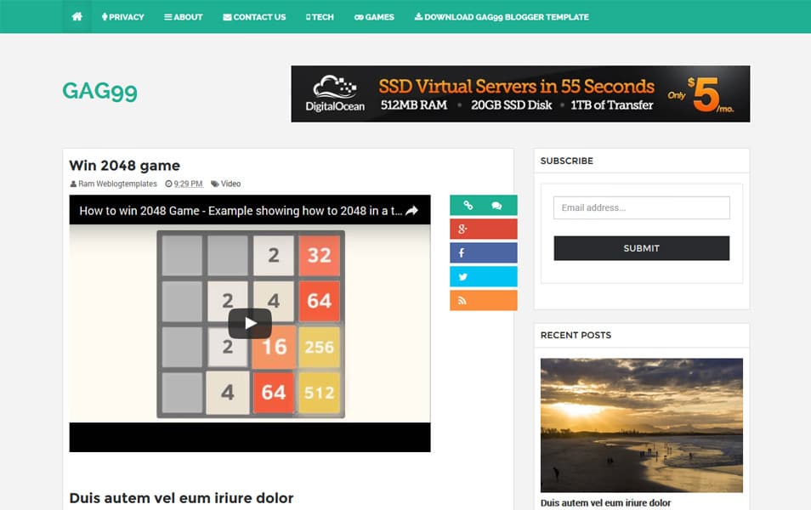811x510 pixels.
Task: Open the Tech category
Action: pos(320,17)
